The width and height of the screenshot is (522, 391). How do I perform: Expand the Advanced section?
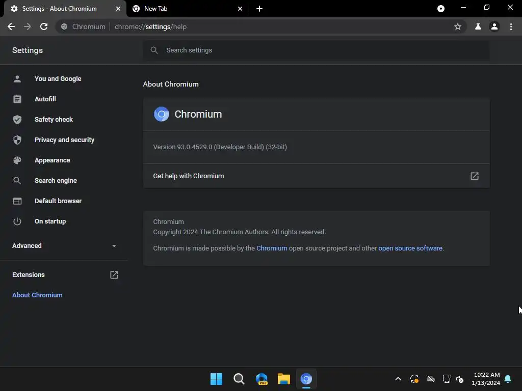pos(64,246)
